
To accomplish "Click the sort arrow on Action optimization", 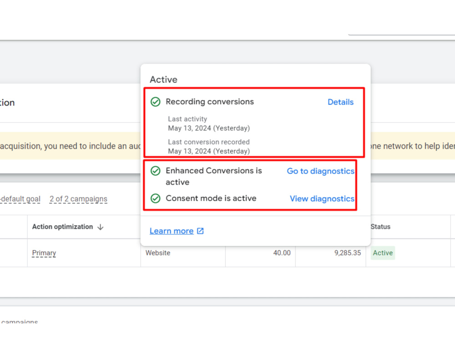I will [x=101, y=226].
